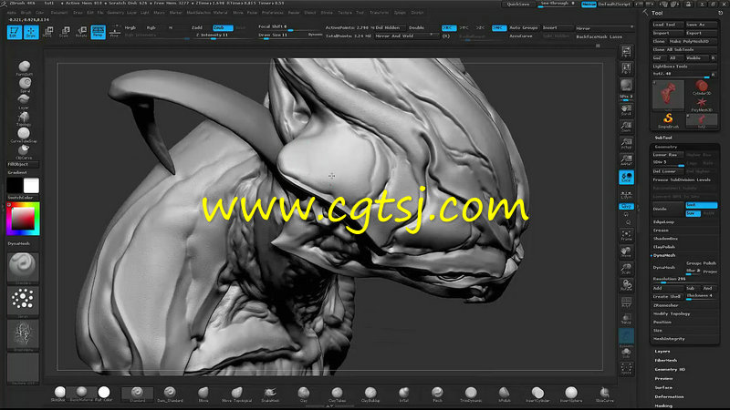Image resolution: width=730 pixels, height=410 pixels.
Task: Select the hPolish brush
Action: (505, 394)
